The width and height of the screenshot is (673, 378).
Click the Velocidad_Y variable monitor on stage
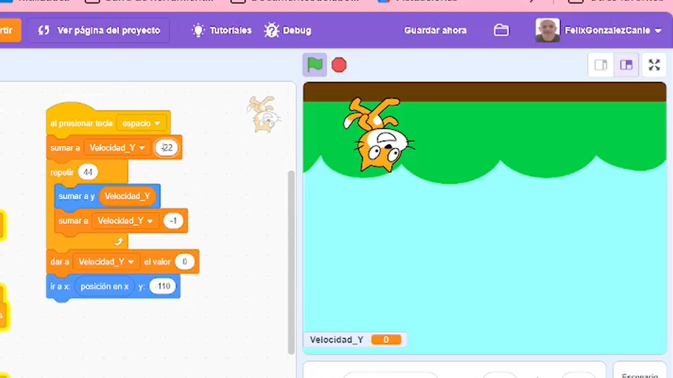click(x=355, y=340)
